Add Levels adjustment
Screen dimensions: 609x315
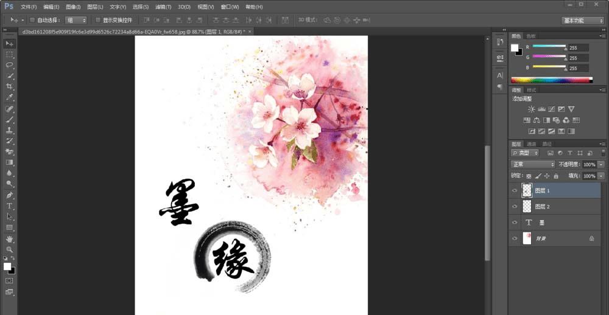pyautogui.click(x=541, y=109)
